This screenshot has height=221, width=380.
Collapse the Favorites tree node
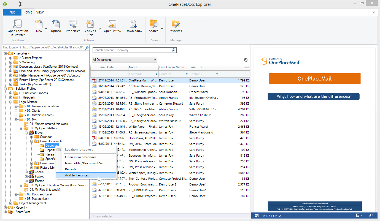[6, 53]
